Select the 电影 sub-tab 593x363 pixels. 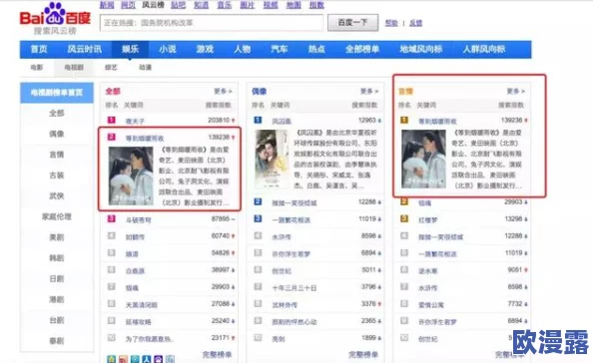tap(37, 67)
